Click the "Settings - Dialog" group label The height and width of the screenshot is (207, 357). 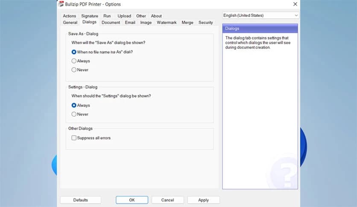click(83, 87)
